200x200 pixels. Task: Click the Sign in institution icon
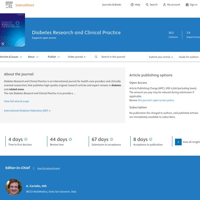[187, 5]
